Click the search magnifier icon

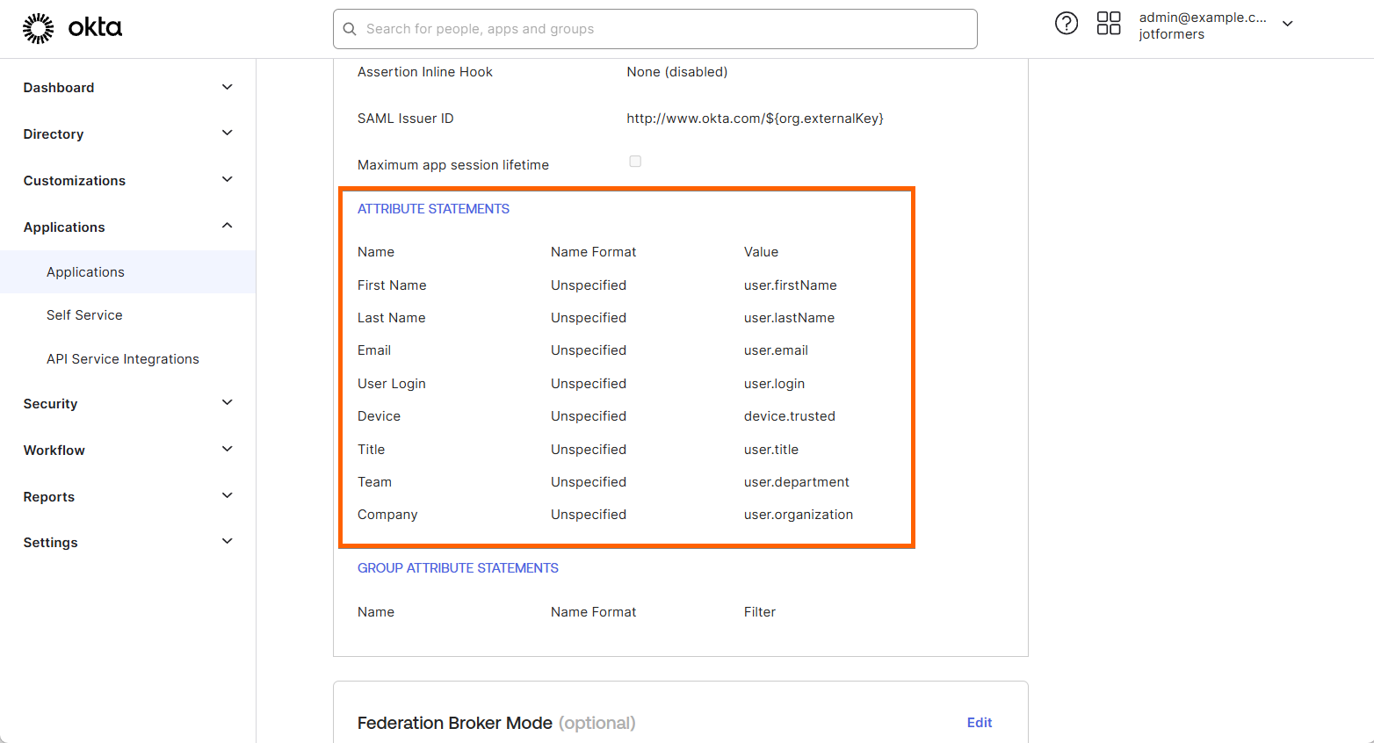350,29
